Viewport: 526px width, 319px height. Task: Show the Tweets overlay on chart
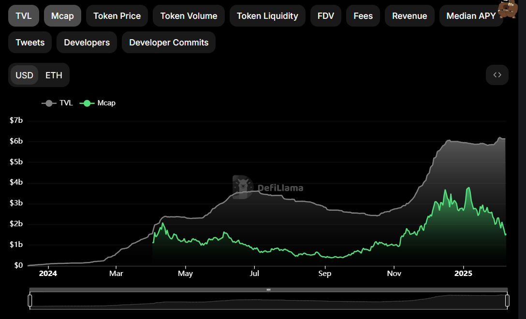tap(30, 42)
